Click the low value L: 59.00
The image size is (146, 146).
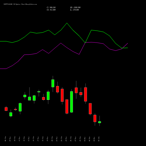pos(74,10)
